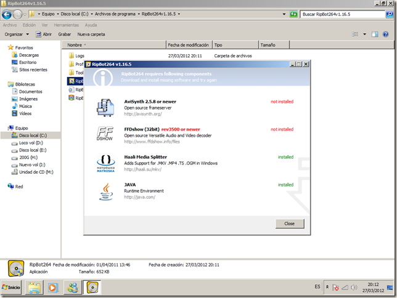Select Disco local (C:) drive
The height and width of the screenshot is (298, 397).
(31, 135)
